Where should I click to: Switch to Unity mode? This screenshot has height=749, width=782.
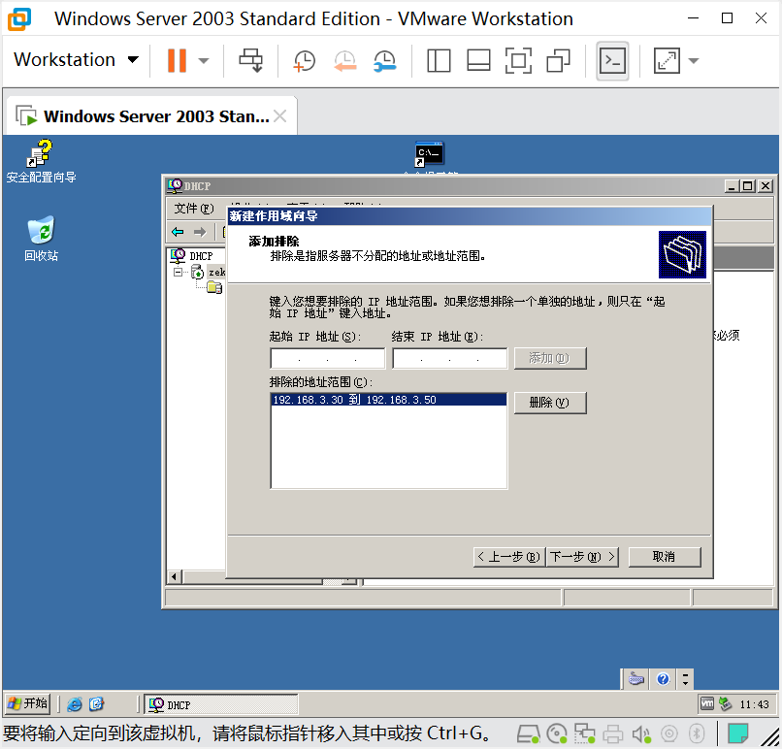pos(558,61)
